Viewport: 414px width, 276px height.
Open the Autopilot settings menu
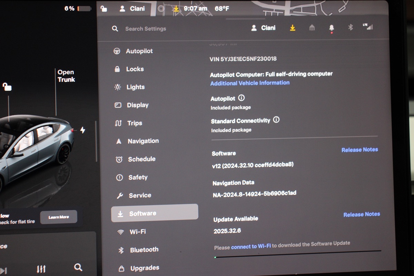(x=139, y=51)
